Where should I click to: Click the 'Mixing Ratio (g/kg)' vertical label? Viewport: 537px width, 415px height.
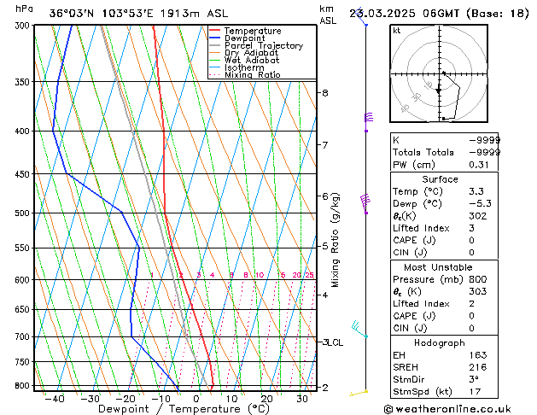[335, 240]
